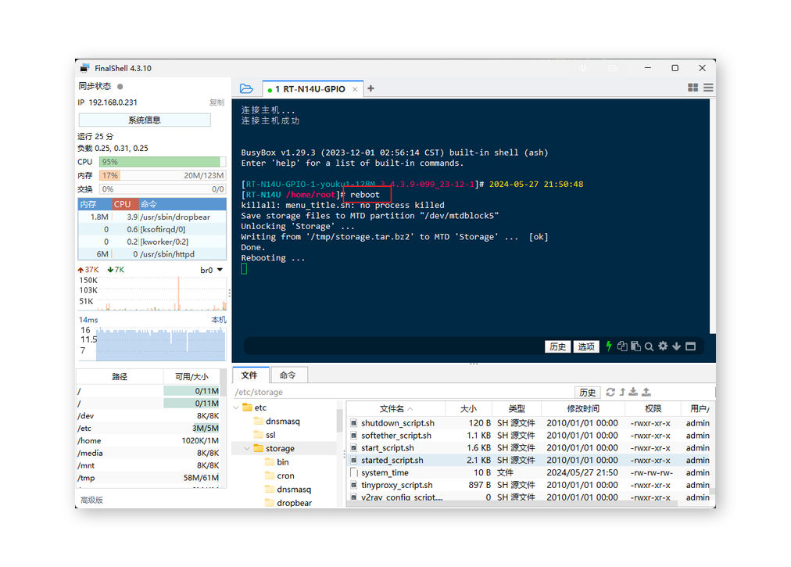Viewport: 791px width, 567px height.
Task: Upload a file to /etc/storage
Action: tap(646, 393)
